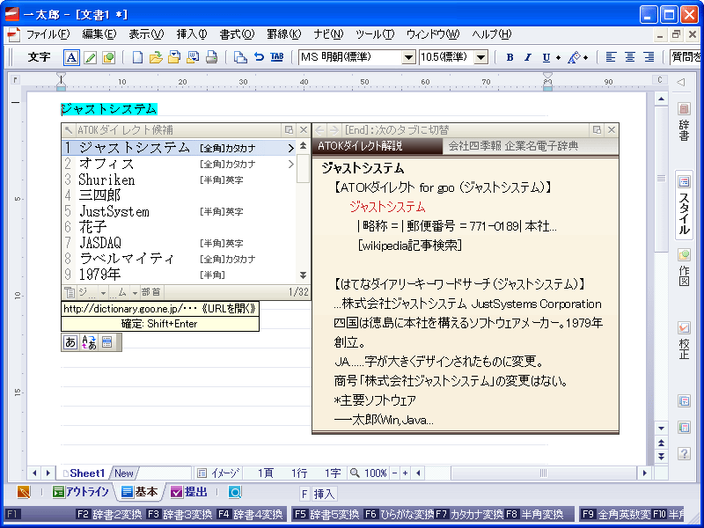Click the undo arrow icon
The image size is (704, 528).
259,57
